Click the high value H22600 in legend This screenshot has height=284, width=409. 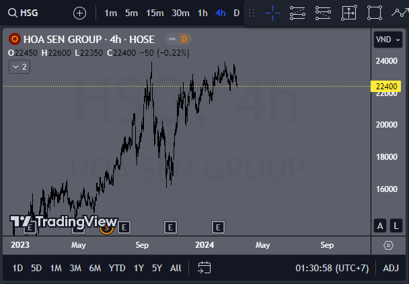56,53
